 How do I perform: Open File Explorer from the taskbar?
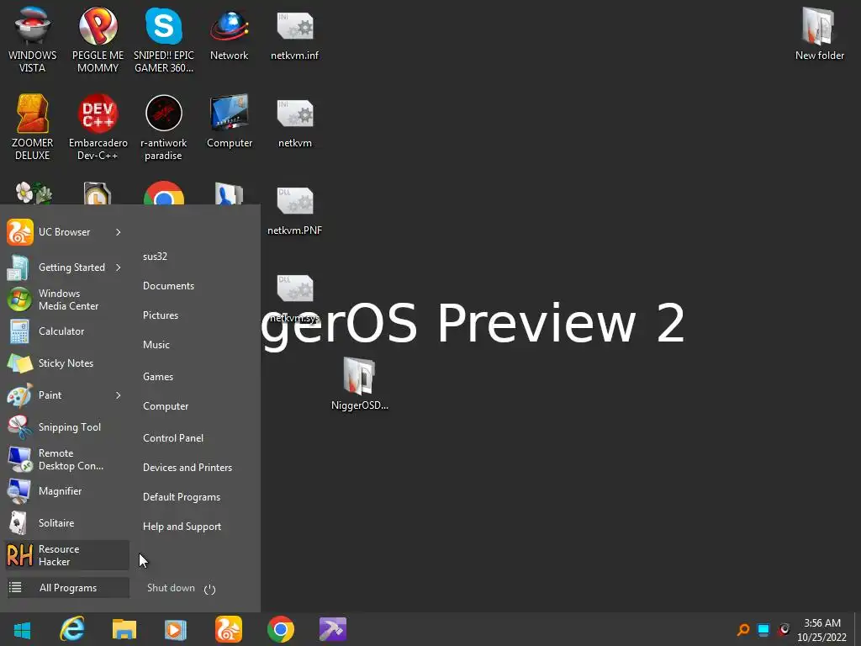(x=124, y=629)
